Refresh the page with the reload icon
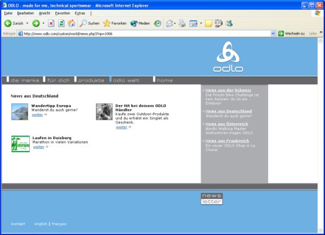 click(x=61, y=23)
